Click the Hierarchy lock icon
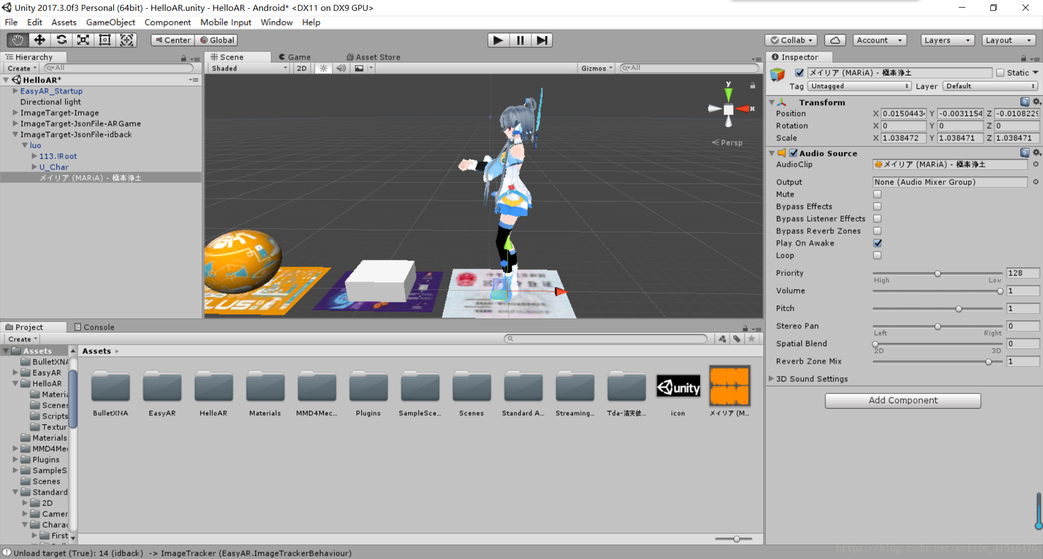Image resolution: width=1043 pixels, height=559 pixels. click(x=184, y=58)
